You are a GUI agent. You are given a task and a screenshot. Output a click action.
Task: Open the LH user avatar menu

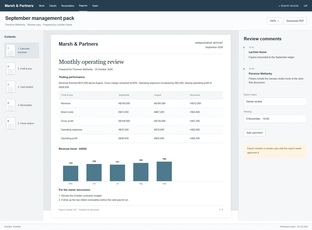point(305,6)
